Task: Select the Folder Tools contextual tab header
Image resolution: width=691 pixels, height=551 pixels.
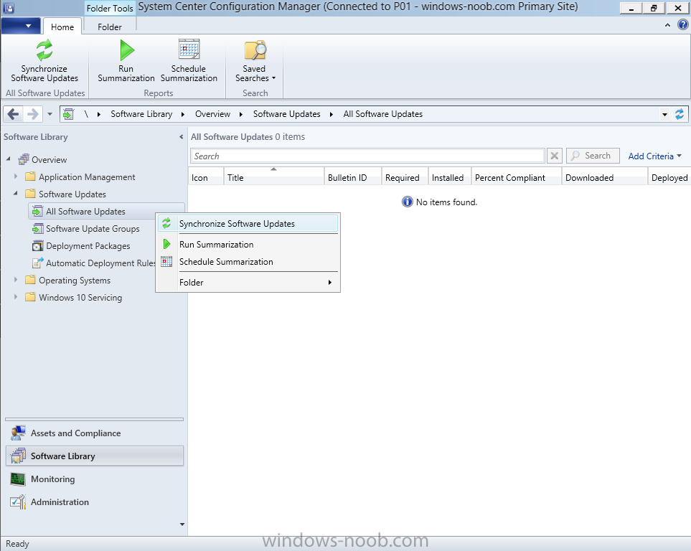Action: click(x=110, y=9)
